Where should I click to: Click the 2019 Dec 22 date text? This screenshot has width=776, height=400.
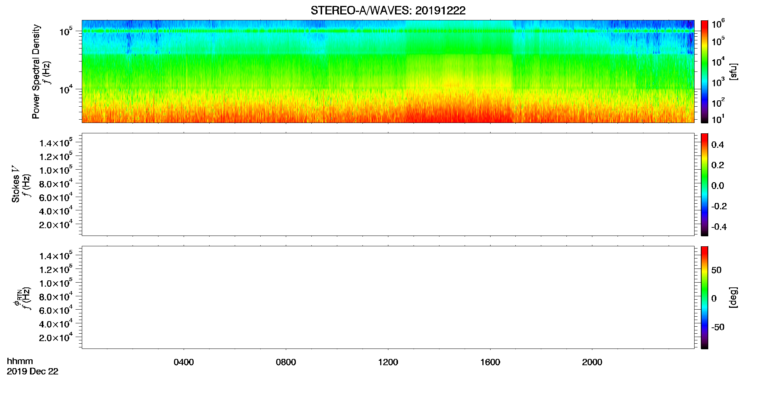pos(33,371)
